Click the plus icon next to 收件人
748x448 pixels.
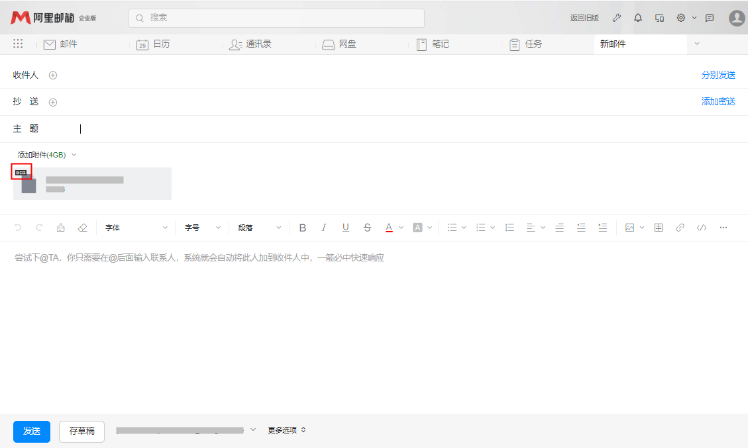(x=53, y=75)
